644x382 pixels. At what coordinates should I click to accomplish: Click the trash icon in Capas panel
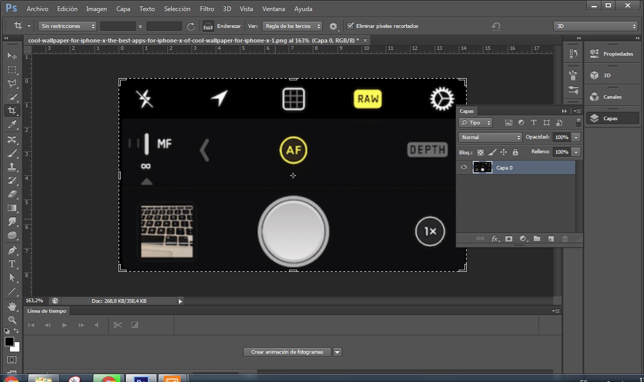pyautogui.click(x=565, y=239)
